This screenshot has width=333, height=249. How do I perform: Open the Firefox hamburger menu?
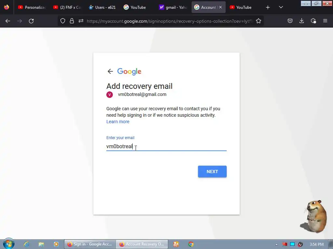click(x=325, y=21)
